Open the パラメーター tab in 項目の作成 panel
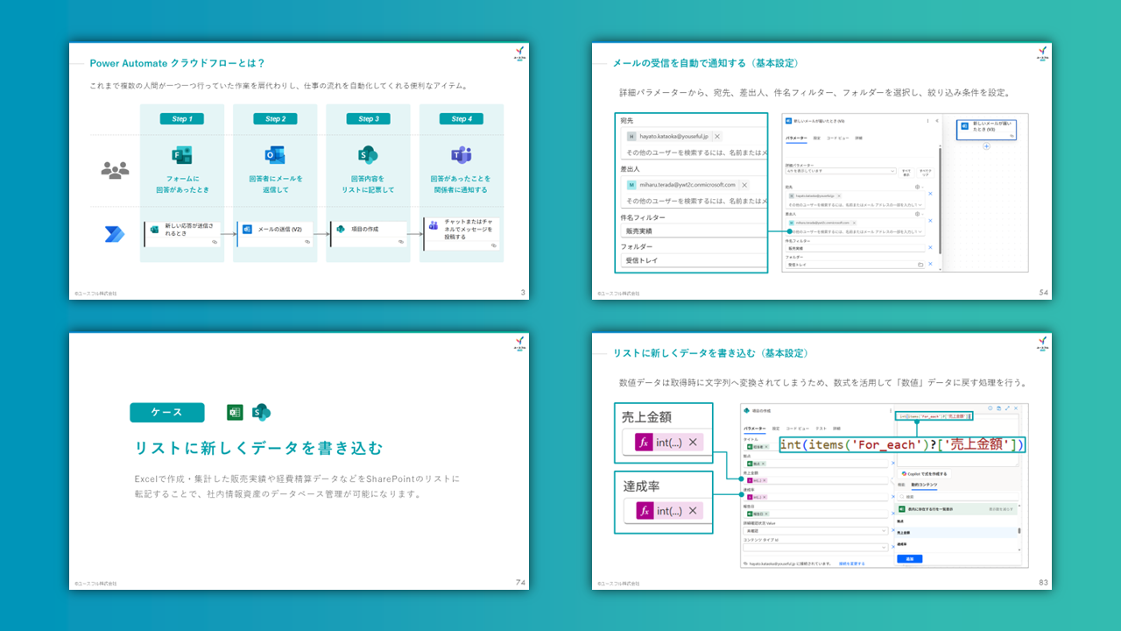This screenshot has width=1121, height=631. (754, 429)
